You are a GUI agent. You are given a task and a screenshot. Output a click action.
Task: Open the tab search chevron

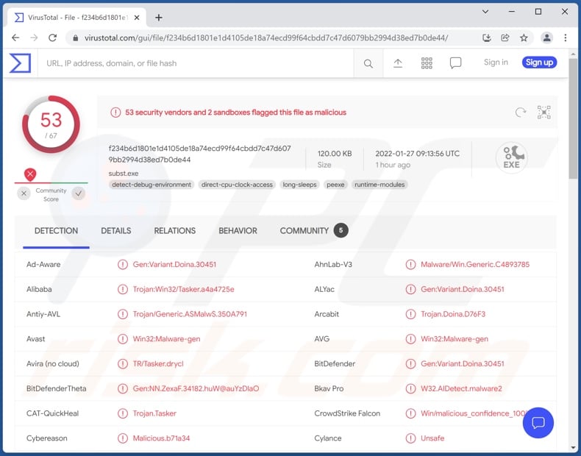pyautogui.click(x=485, y=12)
